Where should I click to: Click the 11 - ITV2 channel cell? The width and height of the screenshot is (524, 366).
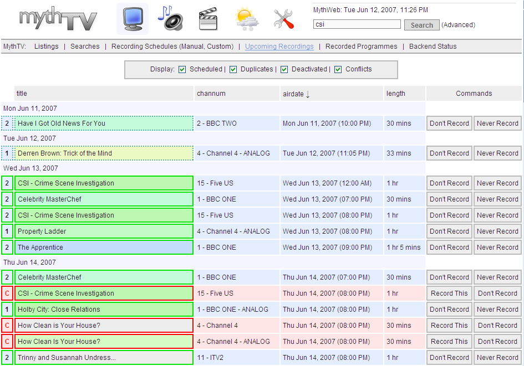tap(237, 357)
